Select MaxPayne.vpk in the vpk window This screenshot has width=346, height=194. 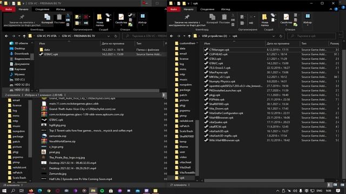pos(218,72)
